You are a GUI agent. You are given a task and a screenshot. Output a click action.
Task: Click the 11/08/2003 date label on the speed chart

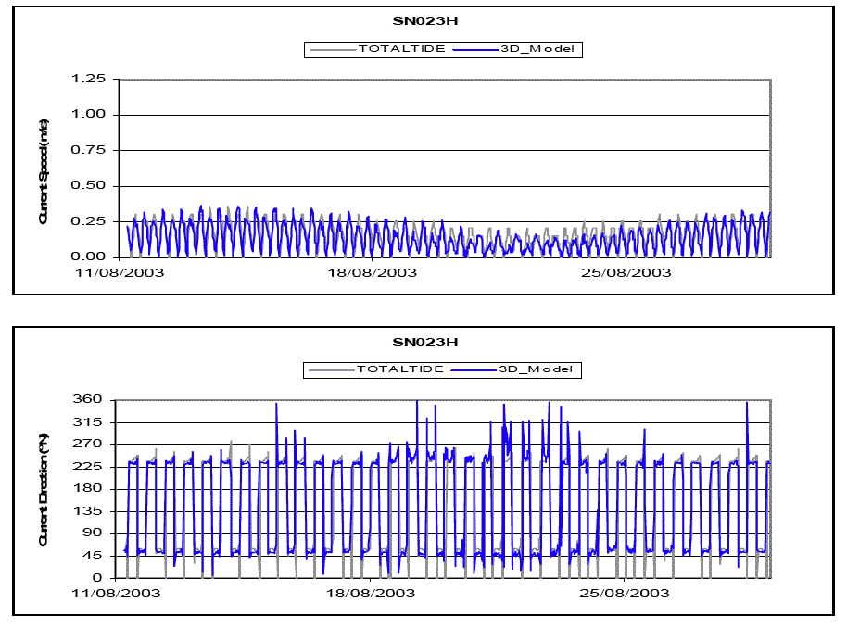pyautogui.click(x=119, y=272)
